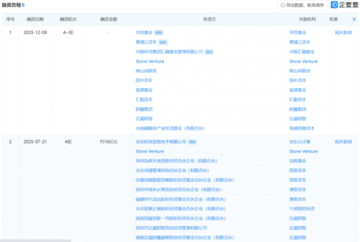This screenshot has width=360, height=242.
Task: Open 京东科技信息技术有限公司 investor link
Action: click(160, 142)
